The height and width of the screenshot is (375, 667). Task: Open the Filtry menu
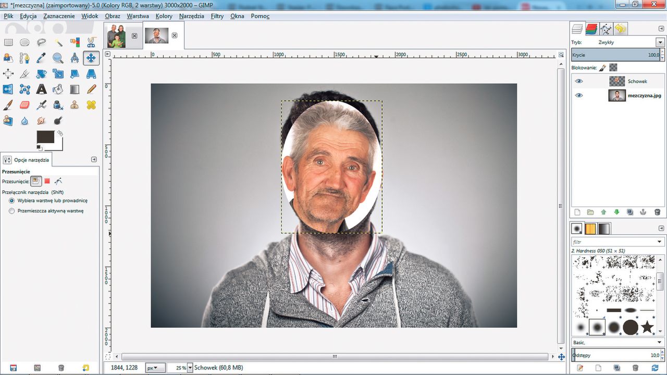coord(217,16)
